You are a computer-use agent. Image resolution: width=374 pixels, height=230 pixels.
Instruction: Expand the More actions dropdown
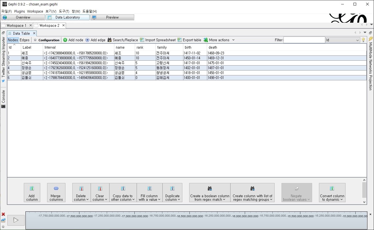coord(233,40)
